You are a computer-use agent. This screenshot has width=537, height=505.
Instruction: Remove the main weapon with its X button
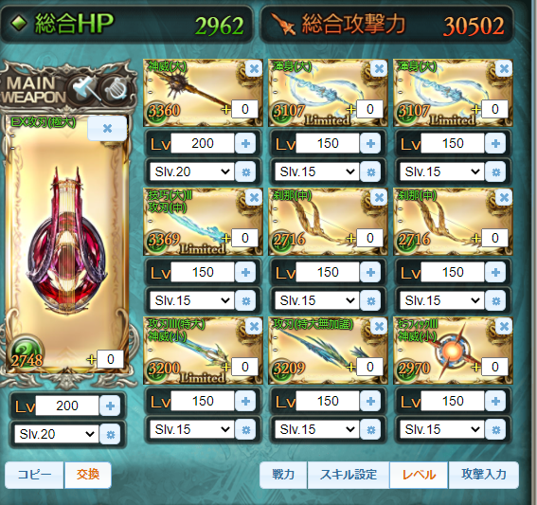107,129
